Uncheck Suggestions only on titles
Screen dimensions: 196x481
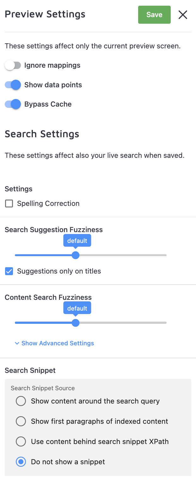tap(9, 271)
